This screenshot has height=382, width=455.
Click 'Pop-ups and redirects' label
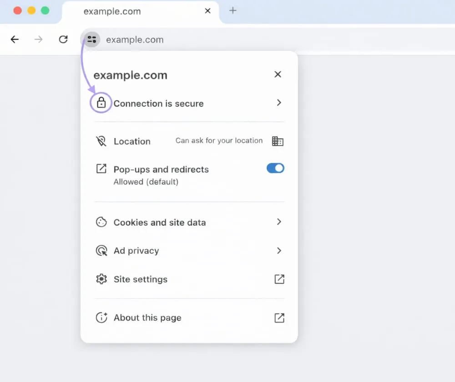tap(161, 169)
